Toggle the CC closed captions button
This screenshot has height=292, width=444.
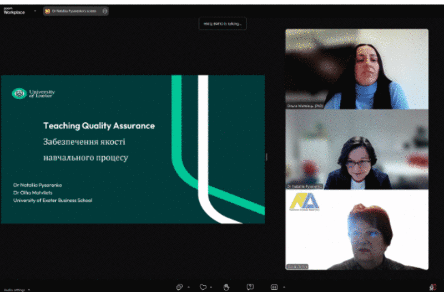(x=274, y=286)
